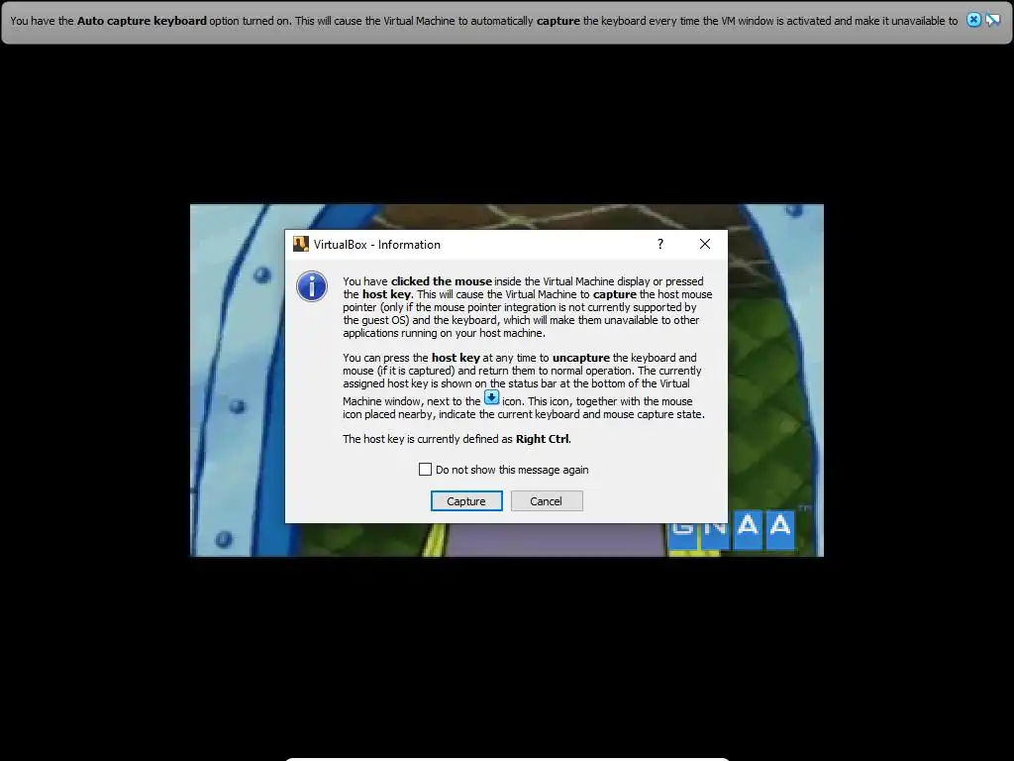Close the VirtualBox Information dialog

pyautogui.click(x=705, y=244)
